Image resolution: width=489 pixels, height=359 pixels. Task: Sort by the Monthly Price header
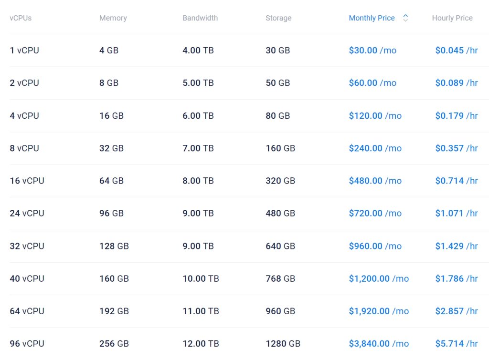tap(372, 18)
